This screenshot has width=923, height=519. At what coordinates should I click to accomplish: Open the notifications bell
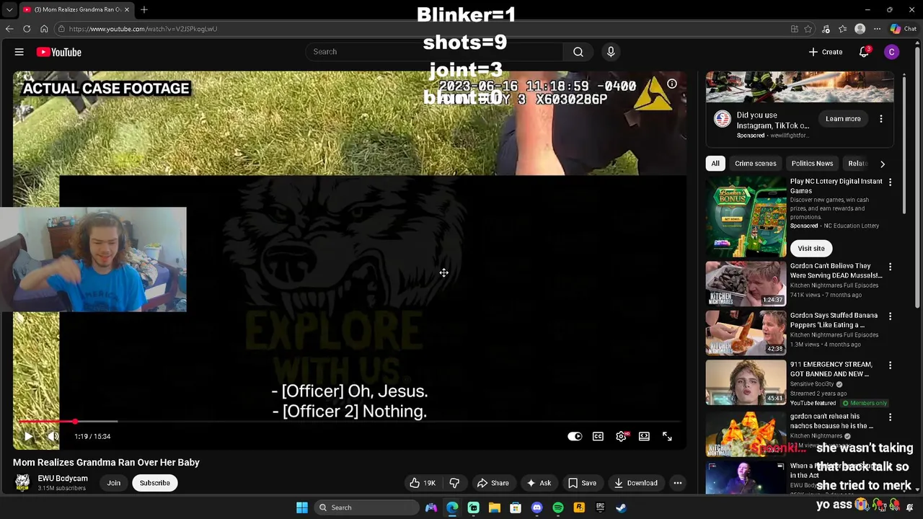(864, 52)
